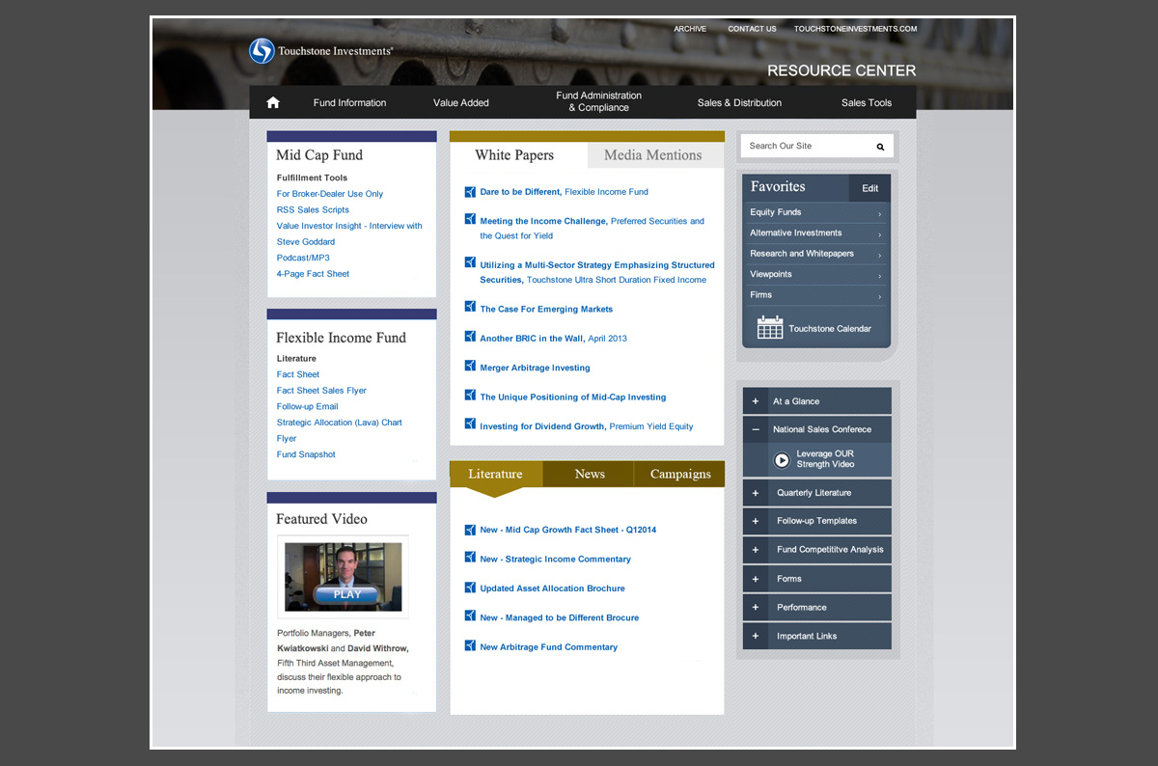Expand the Performance accordion item
The image size is (1158, 766).
coord(756,608)
